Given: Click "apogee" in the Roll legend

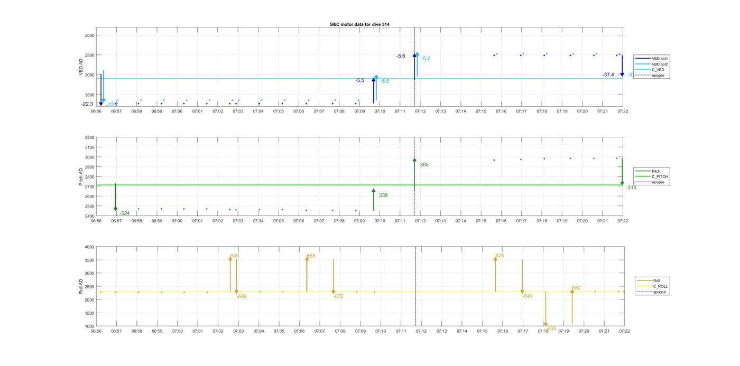Looking at the screenshot, I should coord(652,292).
